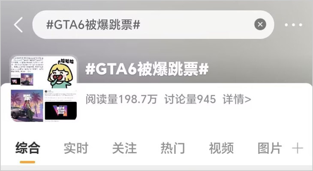Open the text screenshot thumbnail at top-left
The image size is (313, 171).
[x=27, y=71]
